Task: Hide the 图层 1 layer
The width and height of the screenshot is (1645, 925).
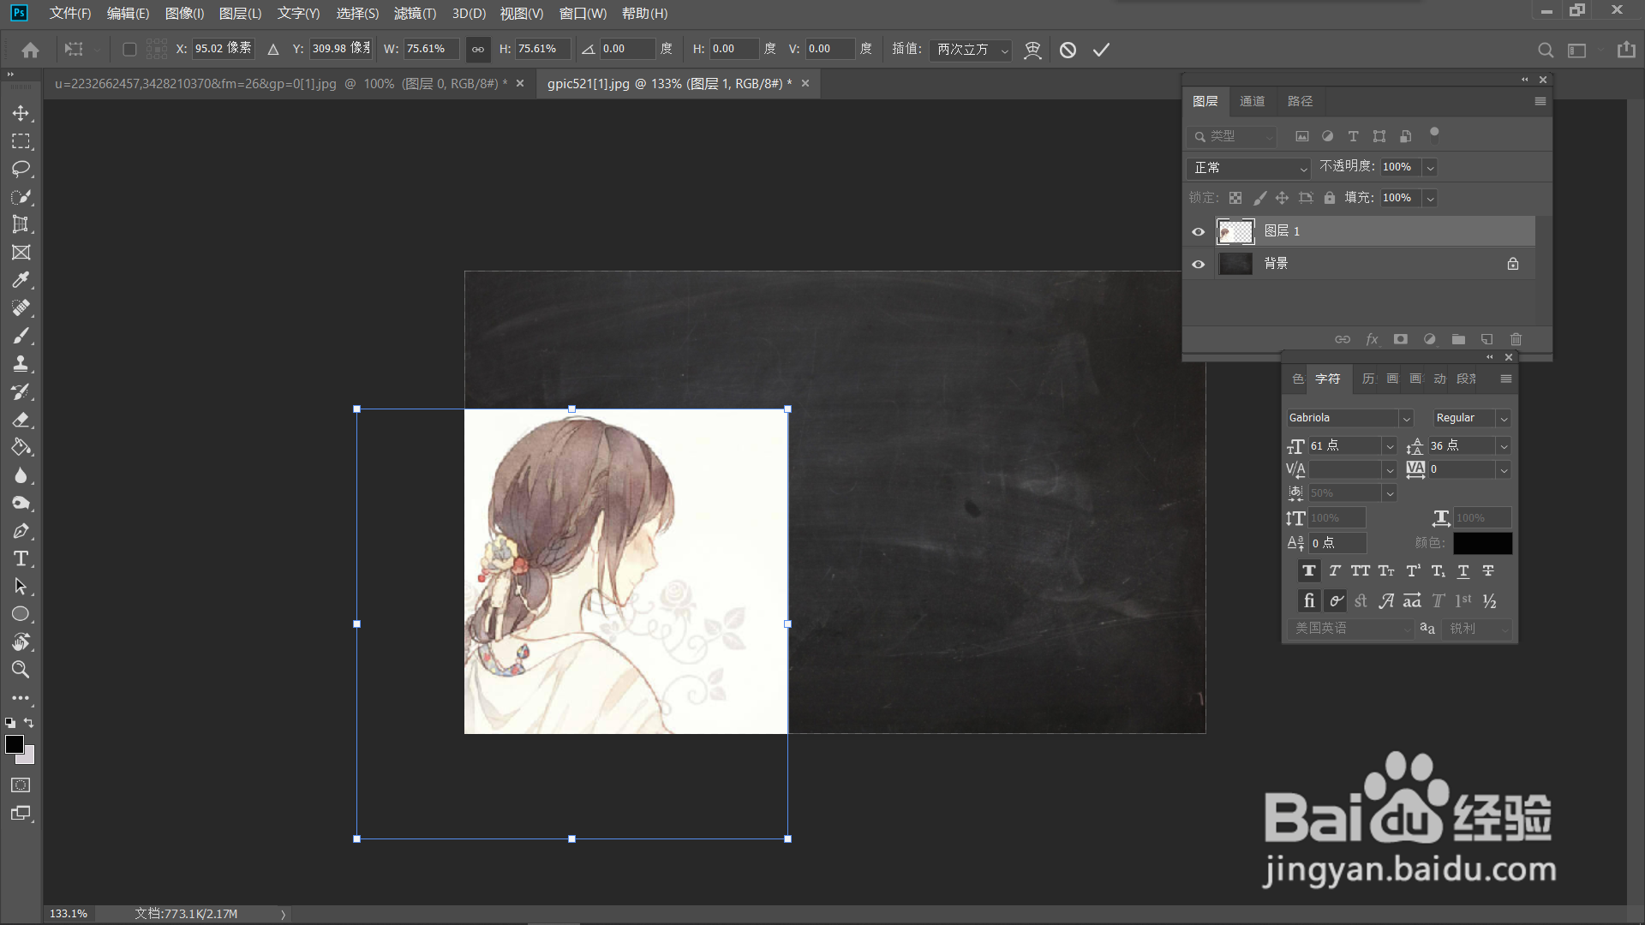Action: click(x=1198, y=231)
